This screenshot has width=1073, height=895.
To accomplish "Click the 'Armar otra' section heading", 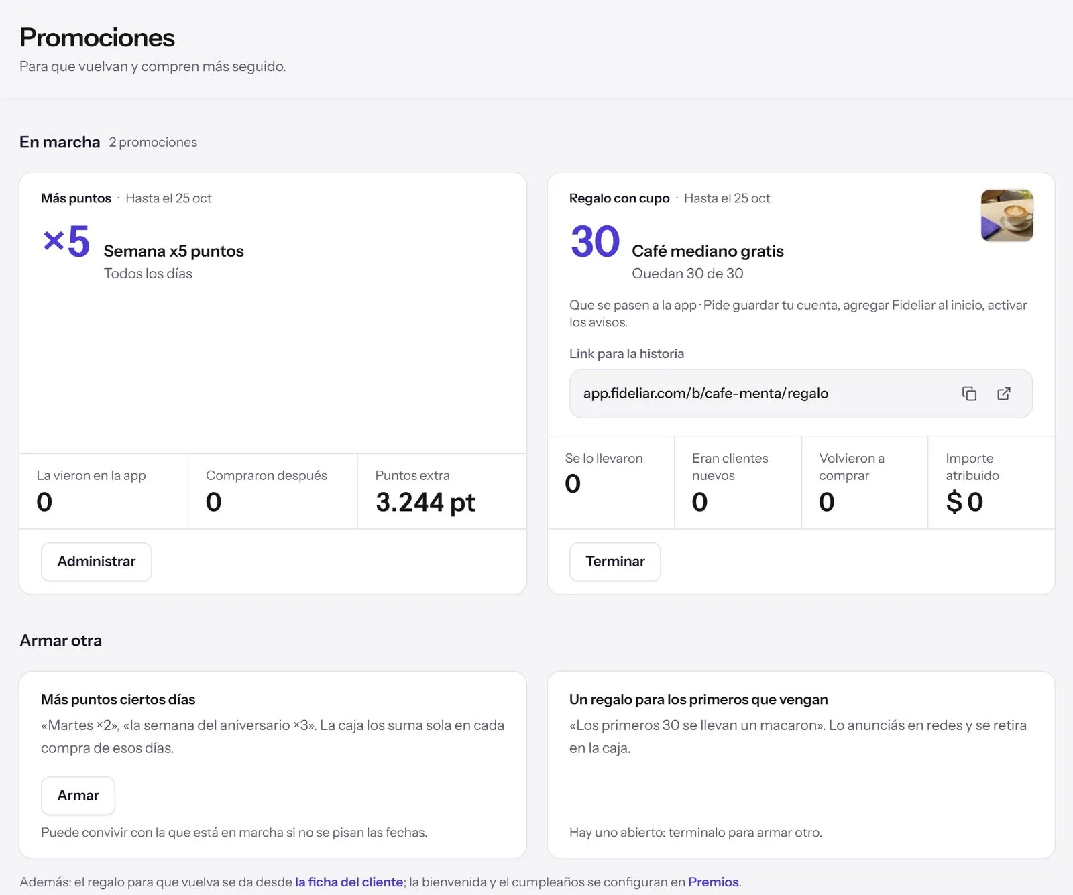I will [x=61, y=641].
